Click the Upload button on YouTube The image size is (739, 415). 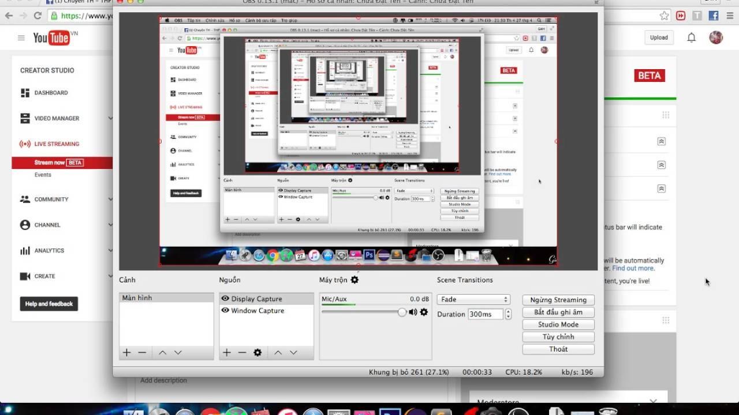659,37
